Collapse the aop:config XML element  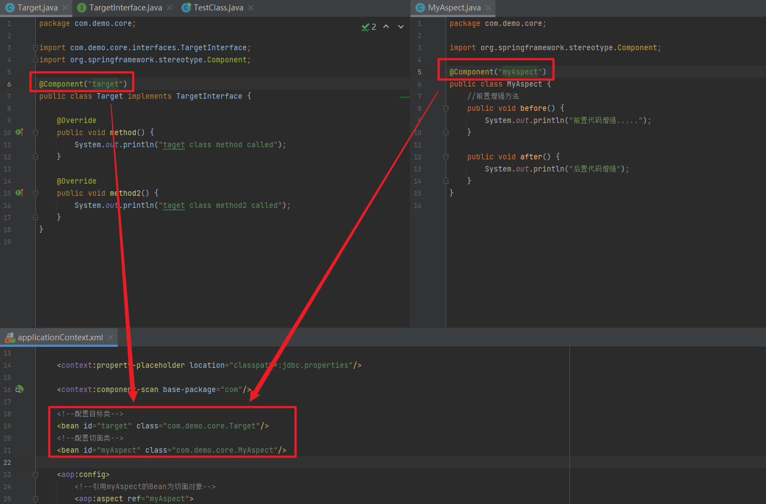(x=35, y=474)
